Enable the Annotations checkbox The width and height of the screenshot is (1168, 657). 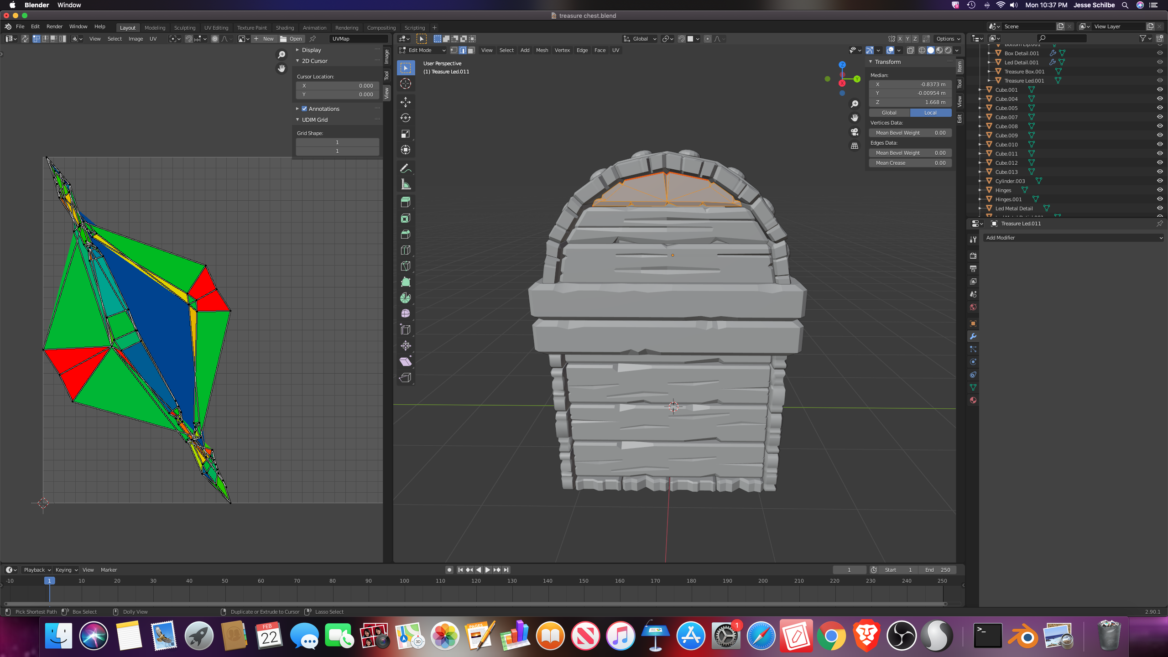pos(304,109)
